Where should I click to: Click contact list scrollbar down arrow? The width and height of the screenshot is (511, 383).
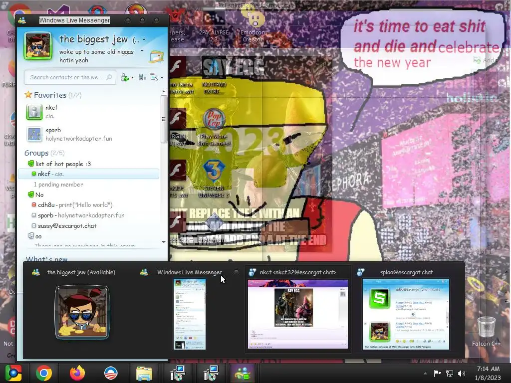click(x=164, y=242)
